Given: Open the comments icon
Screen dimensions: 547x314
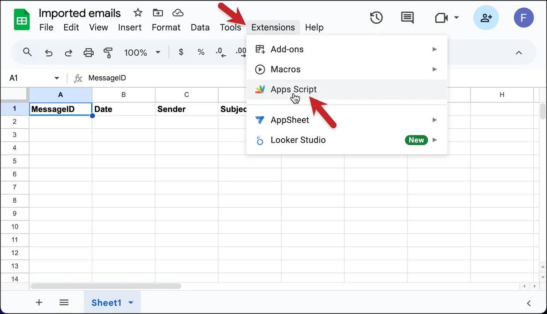Looking at the screenshot, I should pyautogui.click(x=407, y=18).
